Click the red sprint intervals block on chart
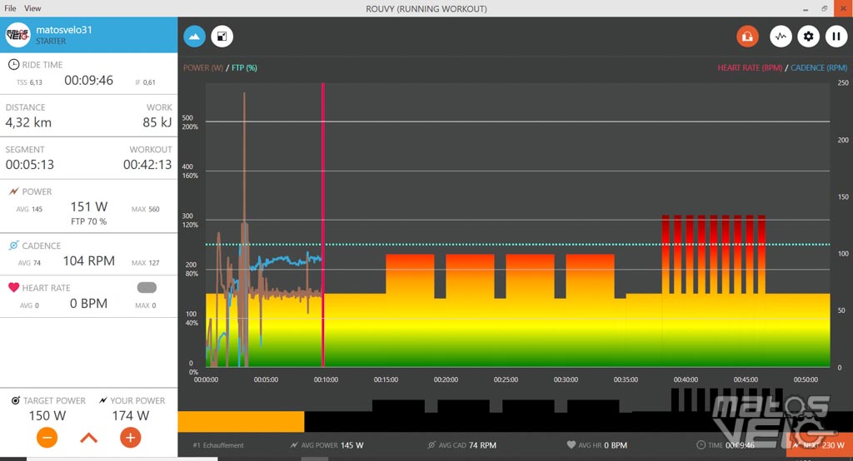 pyautogui.click(x=714, y=254)
